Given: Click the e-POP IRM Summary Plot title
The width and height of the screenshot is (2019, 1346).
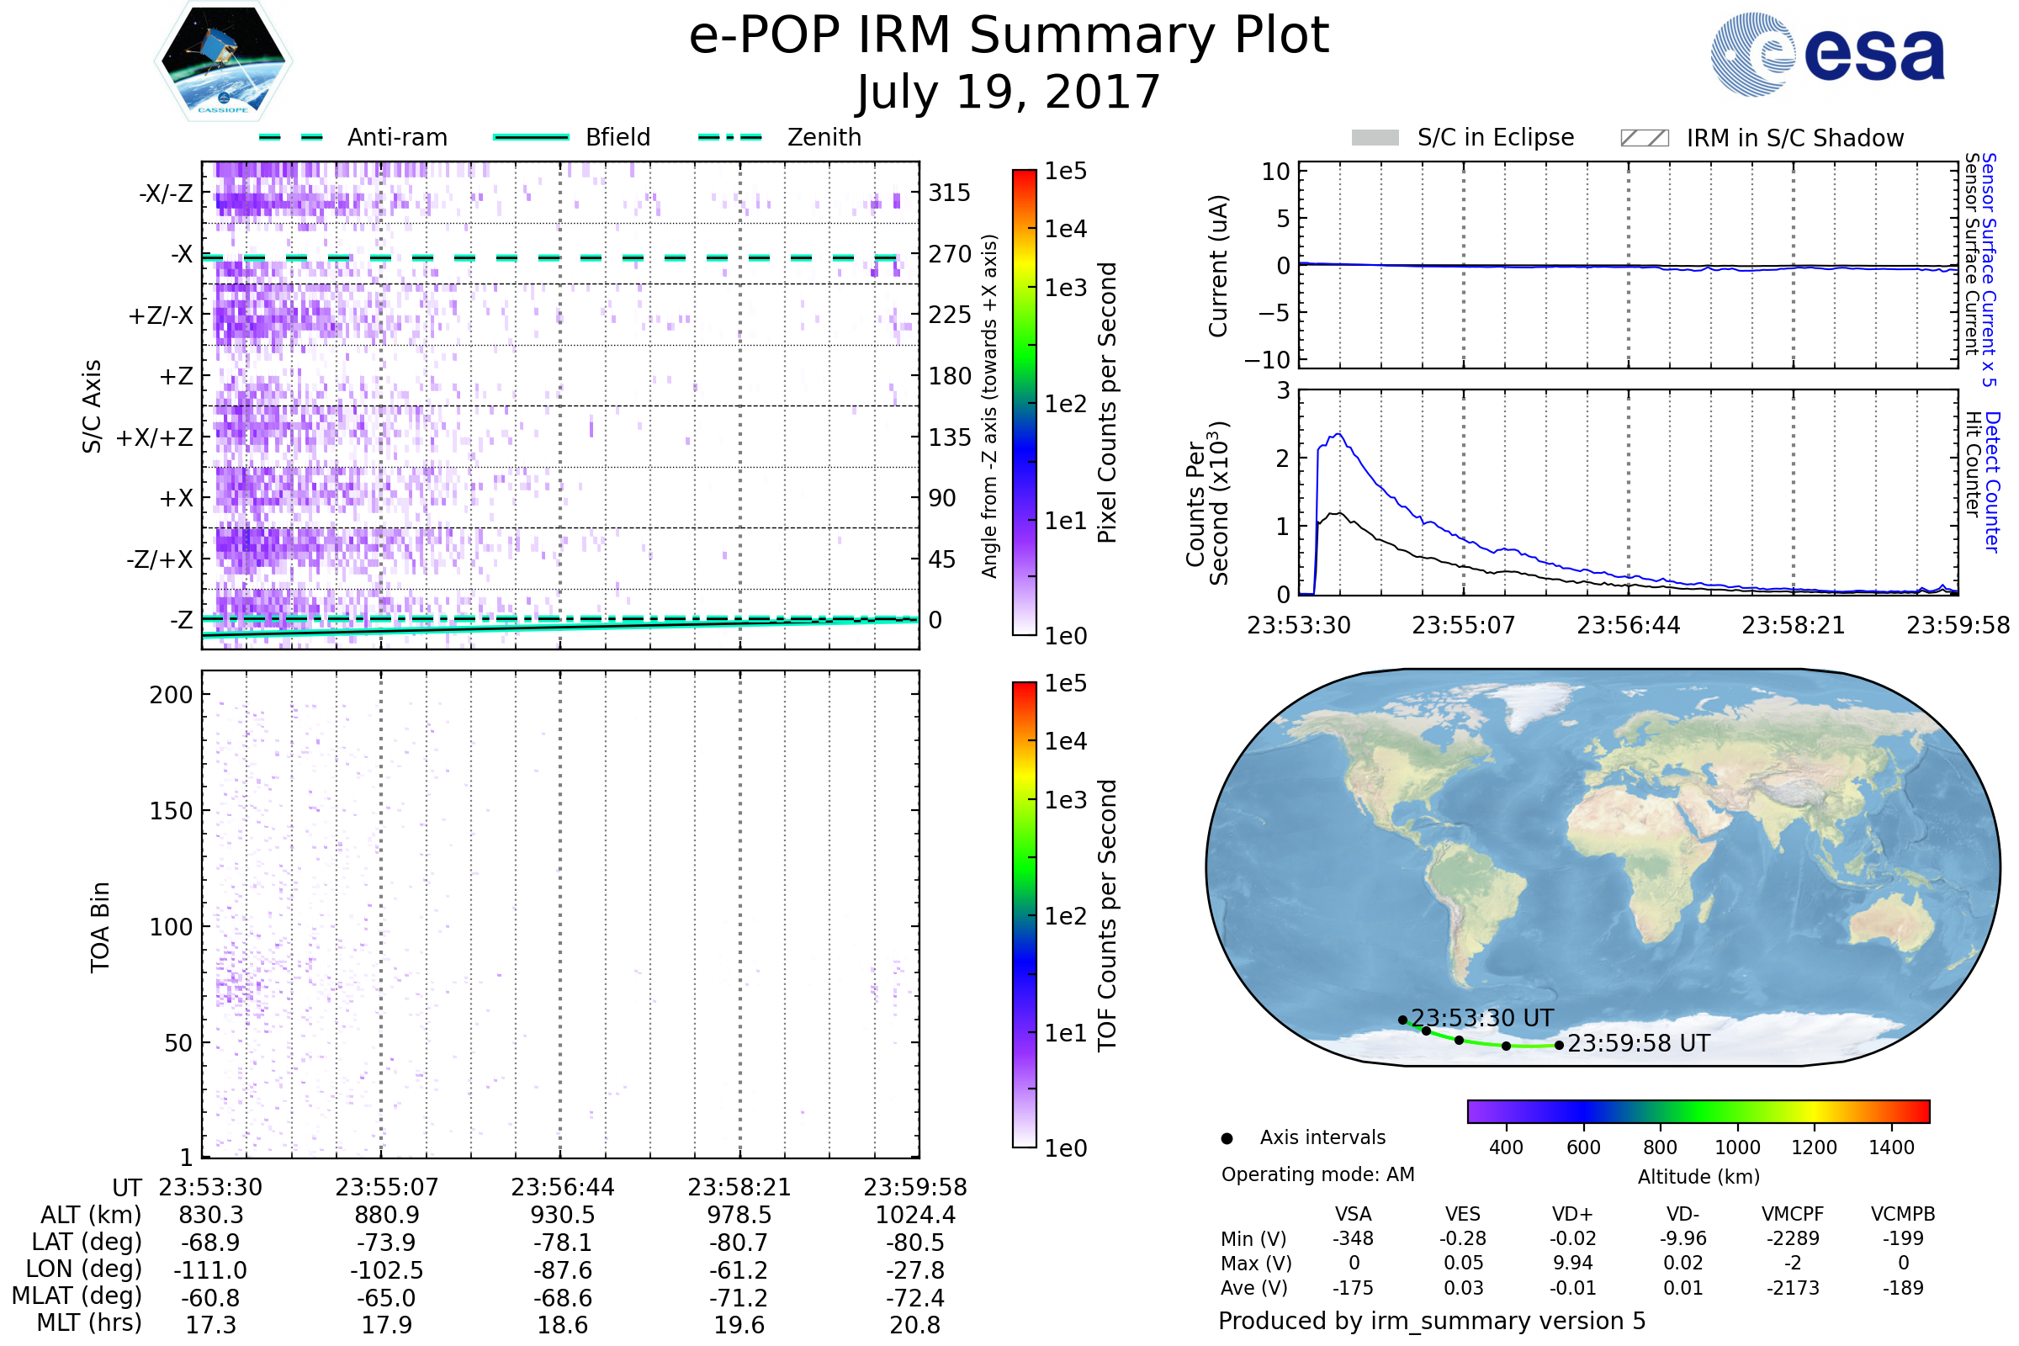Looking at the screenshot, I should 1009,36.
